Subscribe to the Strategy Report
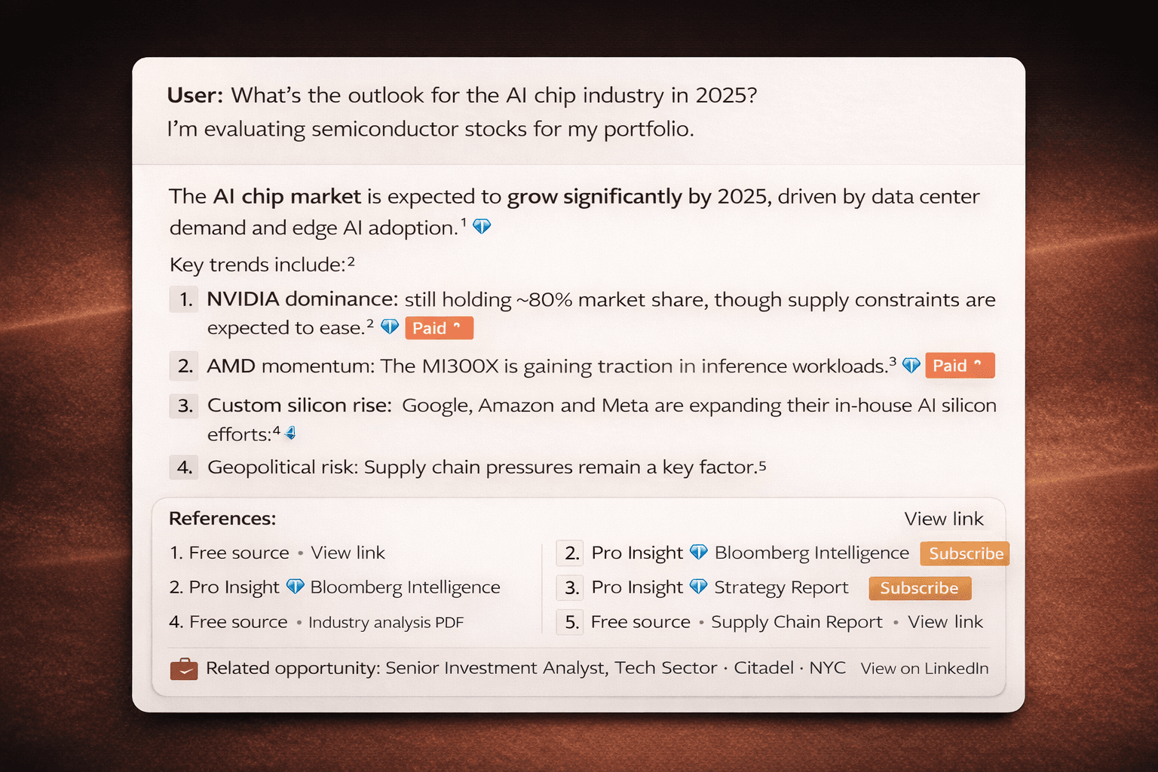 919,588
